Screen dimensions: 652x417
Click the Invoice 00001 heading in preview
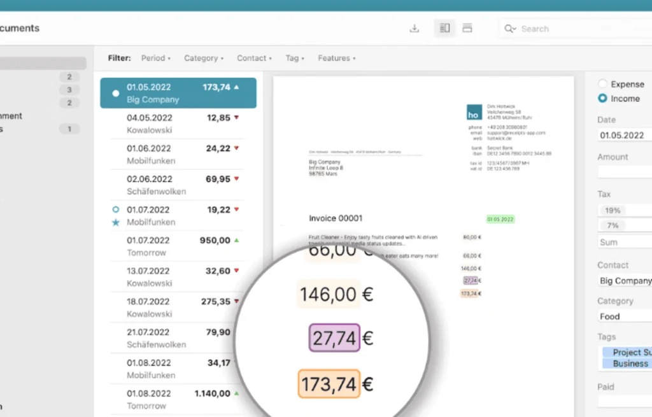(x=336, y=218)
